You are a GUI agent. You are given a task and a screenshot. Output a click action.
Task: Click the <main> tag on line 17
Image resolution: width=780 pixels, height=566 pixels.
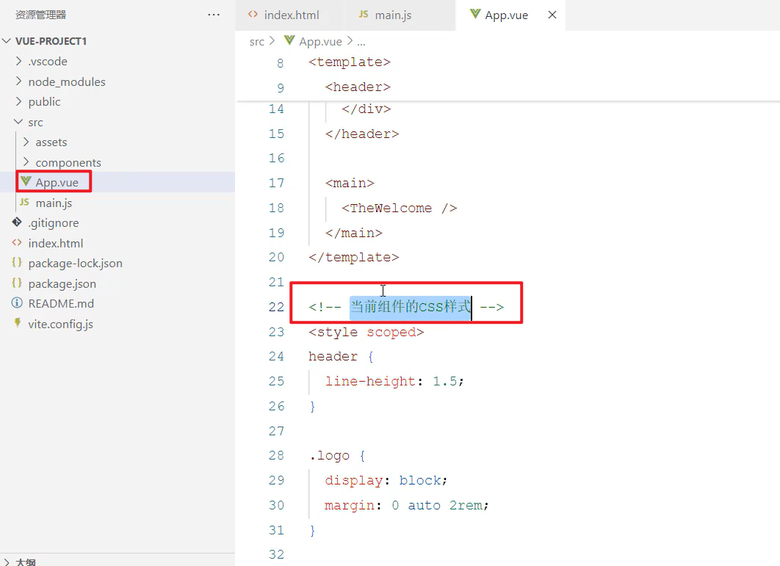pyautogui.click(x=350, y=183)
